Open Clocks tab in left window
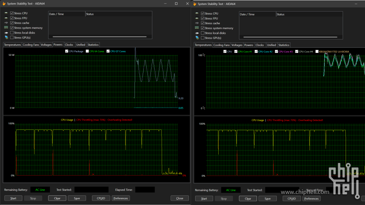 point(69,45)
